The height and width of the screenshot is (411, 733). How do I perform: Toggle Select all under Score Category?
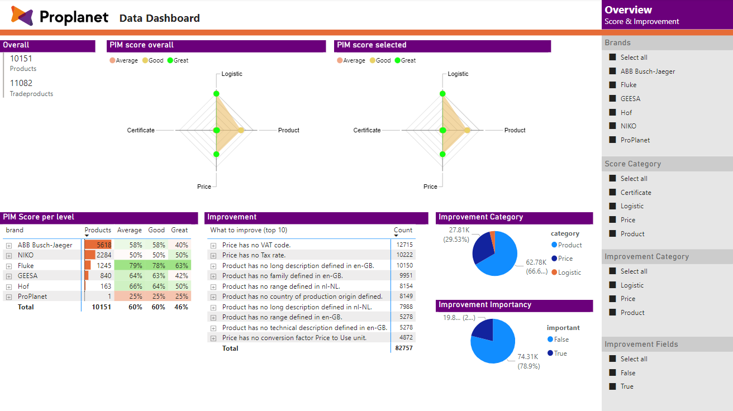pyautogui.click(x=612, y=179)
